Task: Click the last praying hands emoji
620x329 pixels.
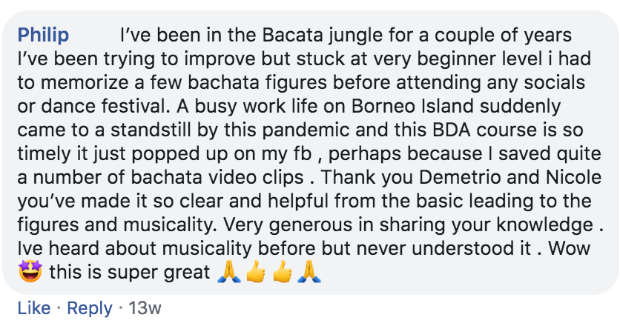Action: click(309, 273)
